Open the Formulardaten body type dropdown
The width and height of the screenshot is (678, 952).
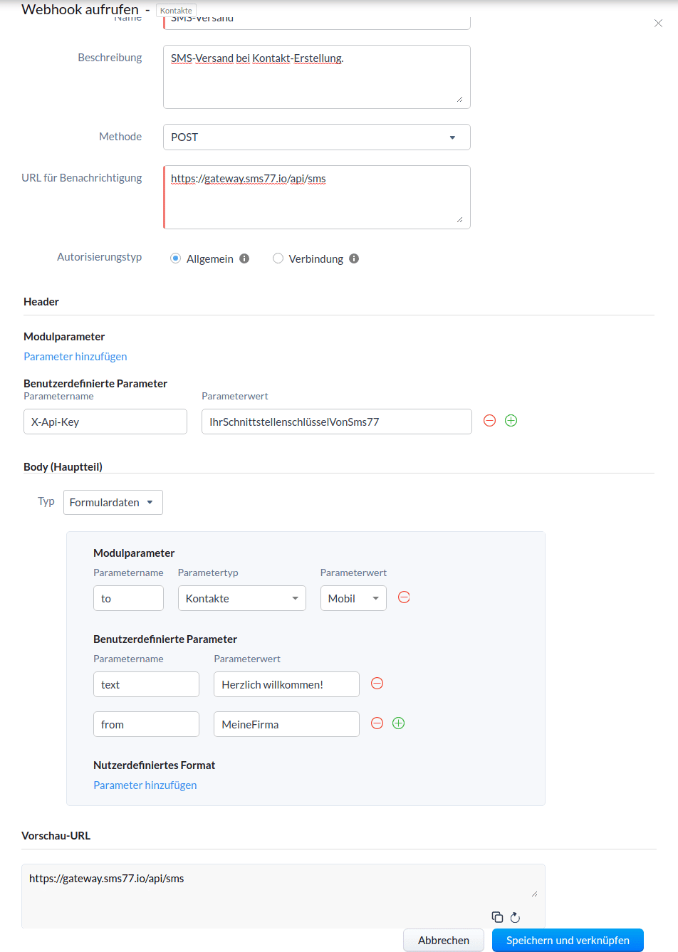coord(113,502)
